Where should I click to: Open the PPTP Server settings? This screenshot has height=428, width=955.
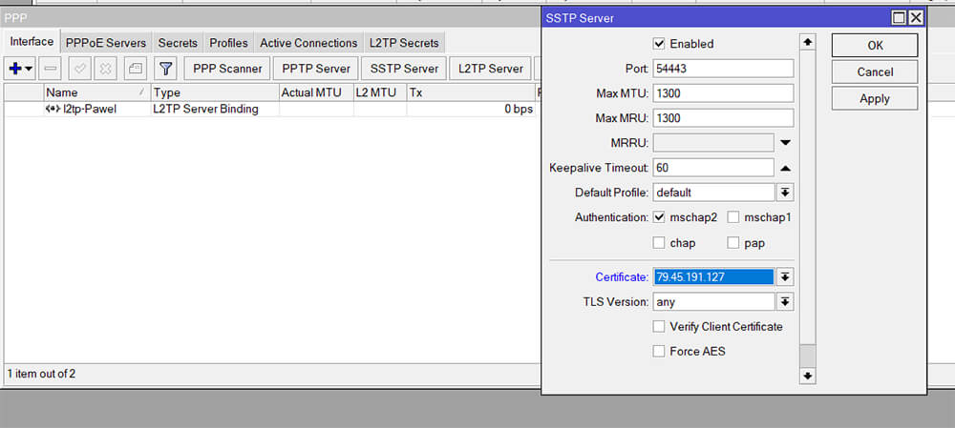point(316,69)
